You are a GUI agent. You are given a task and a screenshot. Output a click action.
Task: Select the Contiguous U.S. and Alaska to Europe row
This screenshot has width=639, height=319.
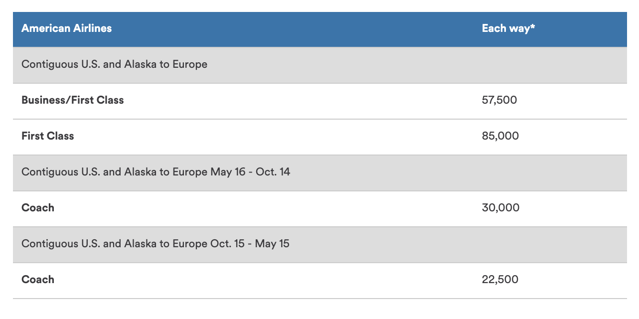tap(319, 65)
